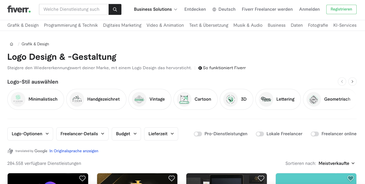Expand the Business Solutions menu
The height and width of the screenshot is (184, 365).
tap(156, 9)
